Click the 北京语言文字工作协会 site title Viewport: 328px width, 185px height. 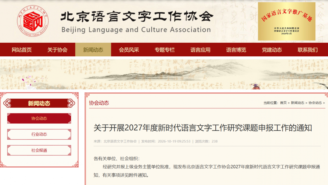(136, 17)
